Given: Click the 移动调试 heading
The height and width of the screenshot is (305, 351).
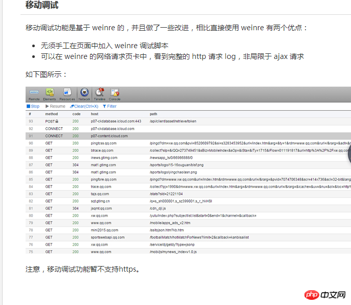Looking at the screenshot, I should click(42, 5).
